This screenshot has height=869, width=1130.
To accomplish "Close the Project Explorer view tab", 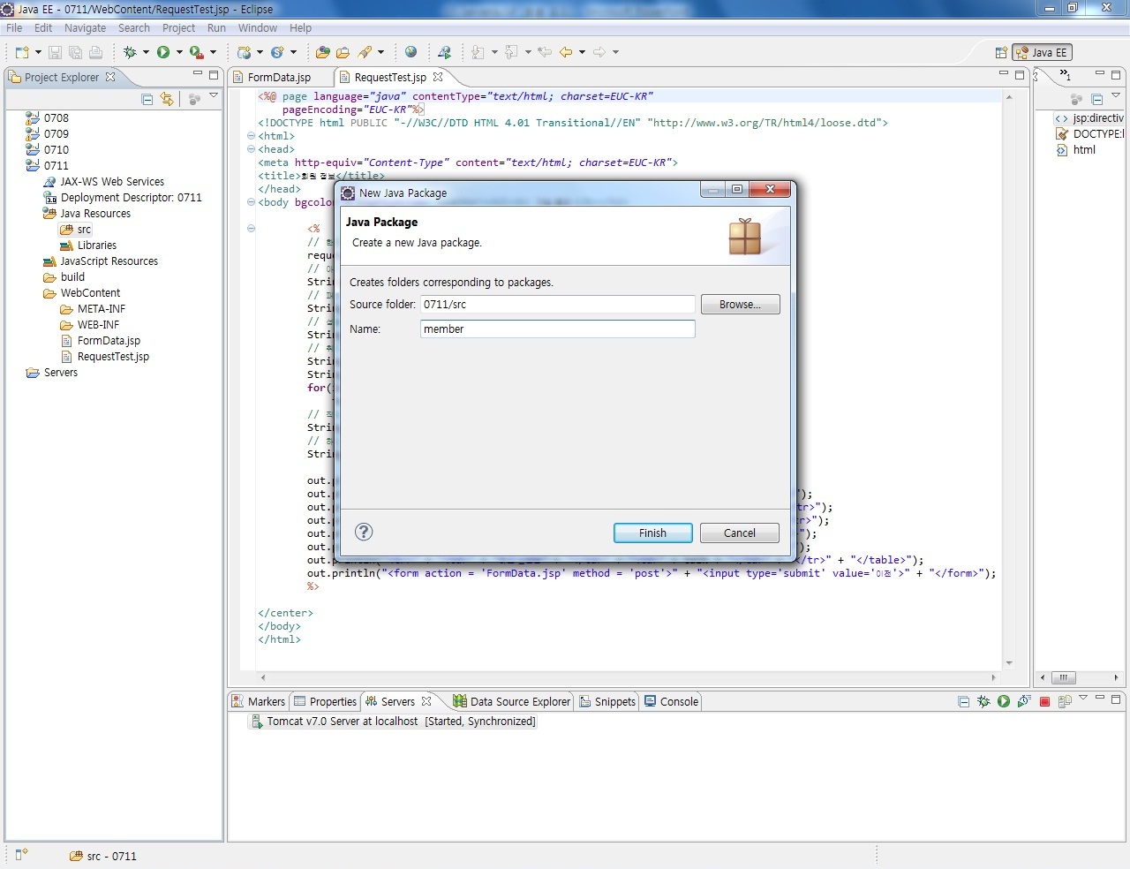I will [110, 77].
